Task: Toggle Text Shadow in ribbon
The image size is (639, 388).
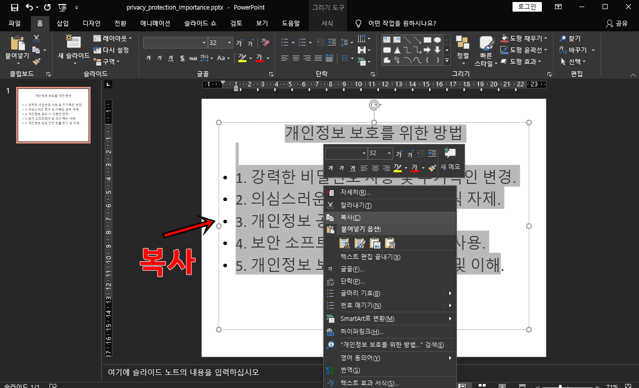Action: point(182,58)
